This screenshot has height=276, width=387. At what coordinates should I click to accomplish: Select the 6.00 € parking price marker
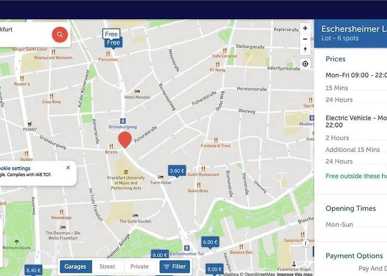point(211,242)
